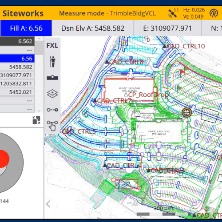Select the highlighted 6.56 row
The height and width of the screenshot is (222, 222).
click(17, 59)
